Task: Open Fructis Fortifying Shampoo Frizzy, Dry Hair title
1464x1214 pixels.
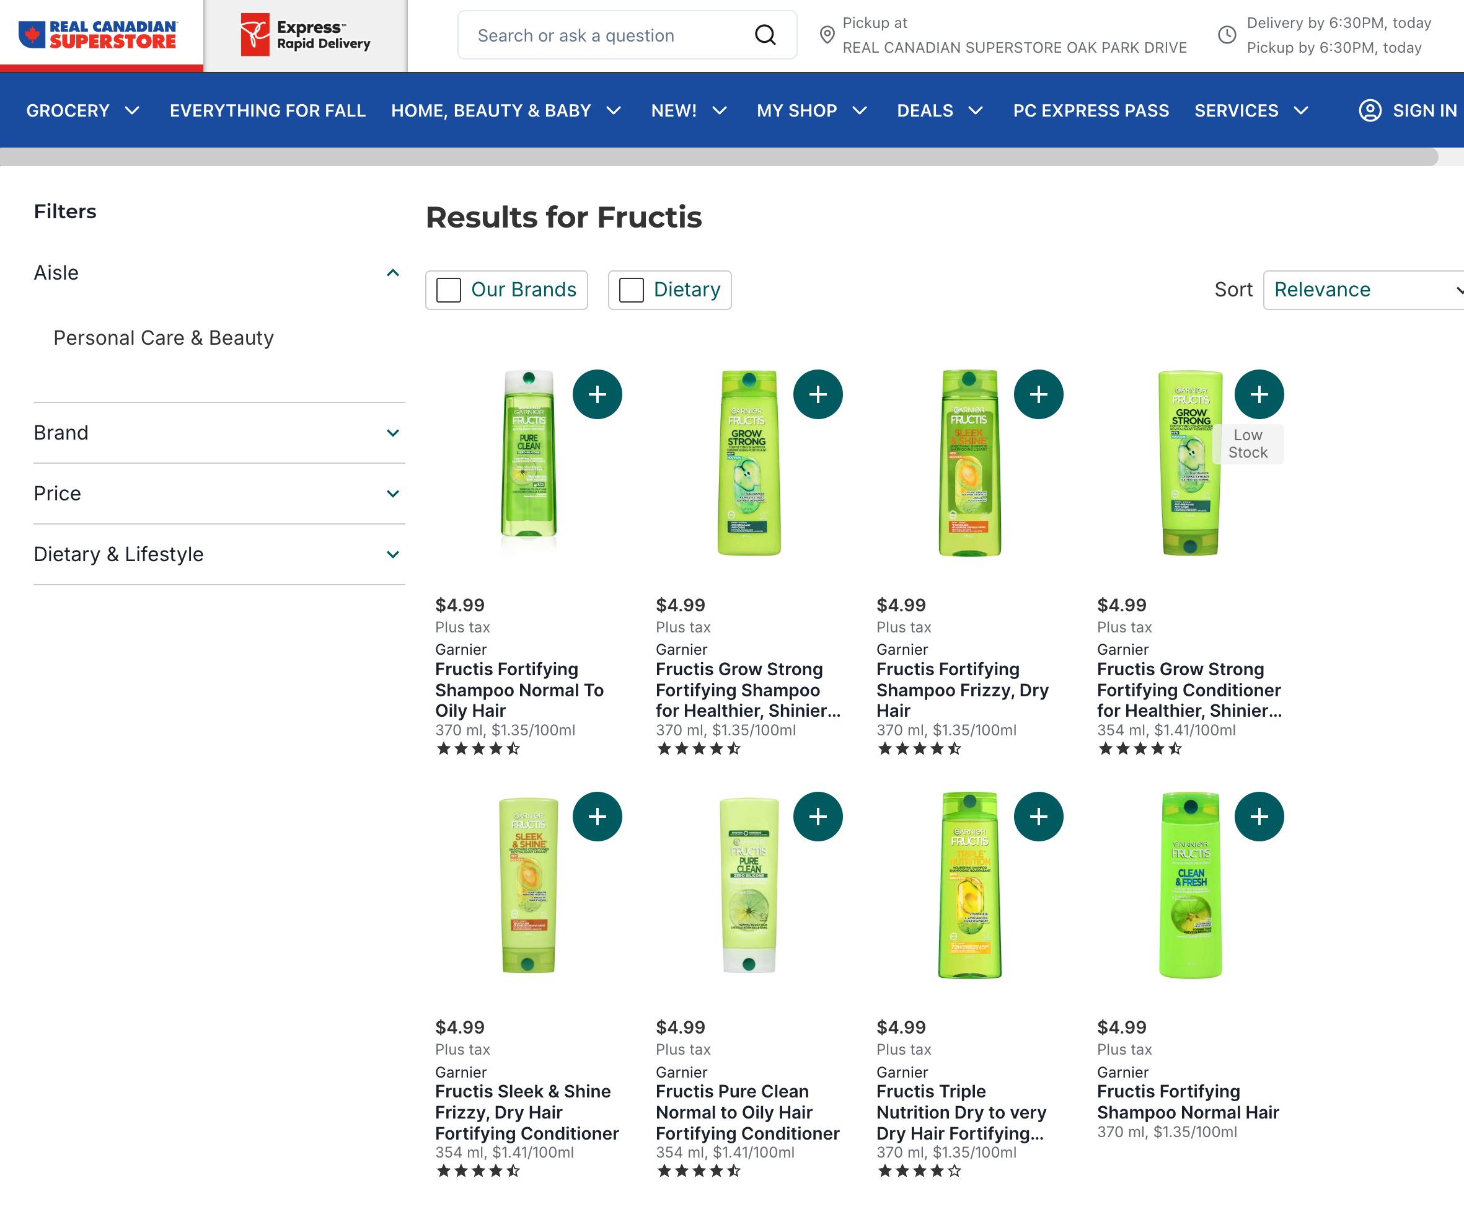Action: pos(962,690)
